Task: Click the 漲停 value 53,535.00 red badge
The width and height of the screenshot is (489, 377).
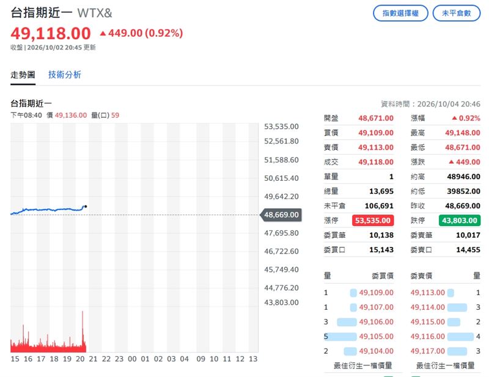Action: 373,221
